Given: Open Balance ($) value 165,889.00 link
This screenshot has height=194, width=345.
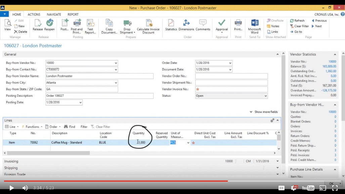Looking at the screenshot, I should (x=329, y=66).
